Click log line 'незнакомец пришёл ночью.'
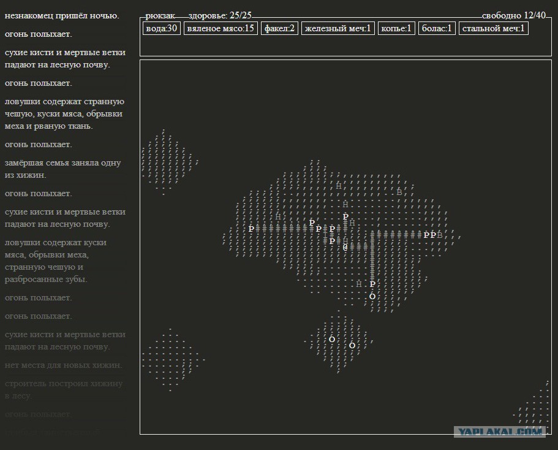 (62, 16)
